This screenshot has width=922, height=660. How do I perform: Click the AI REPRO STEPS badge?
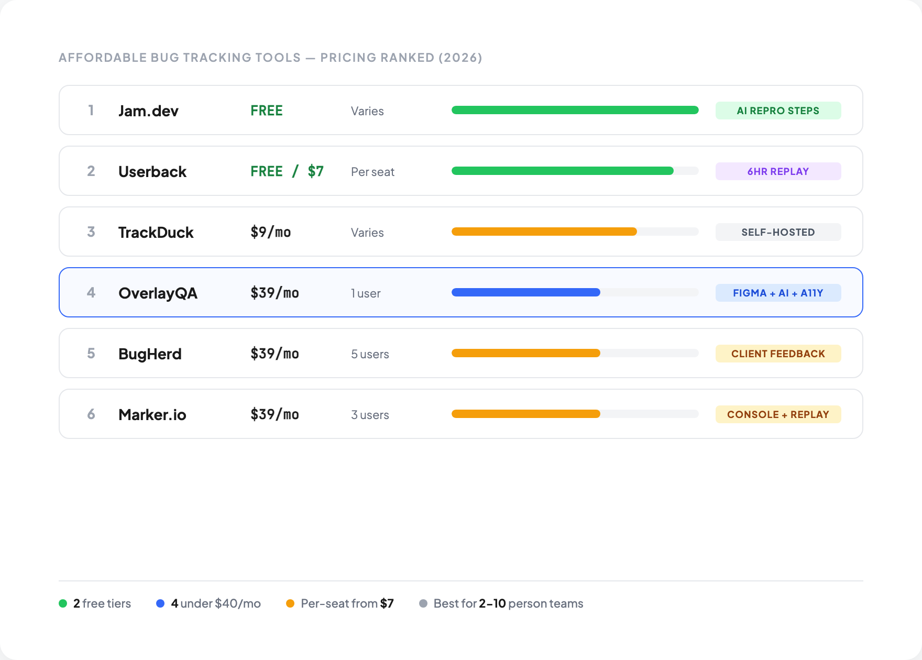[778, 111]
